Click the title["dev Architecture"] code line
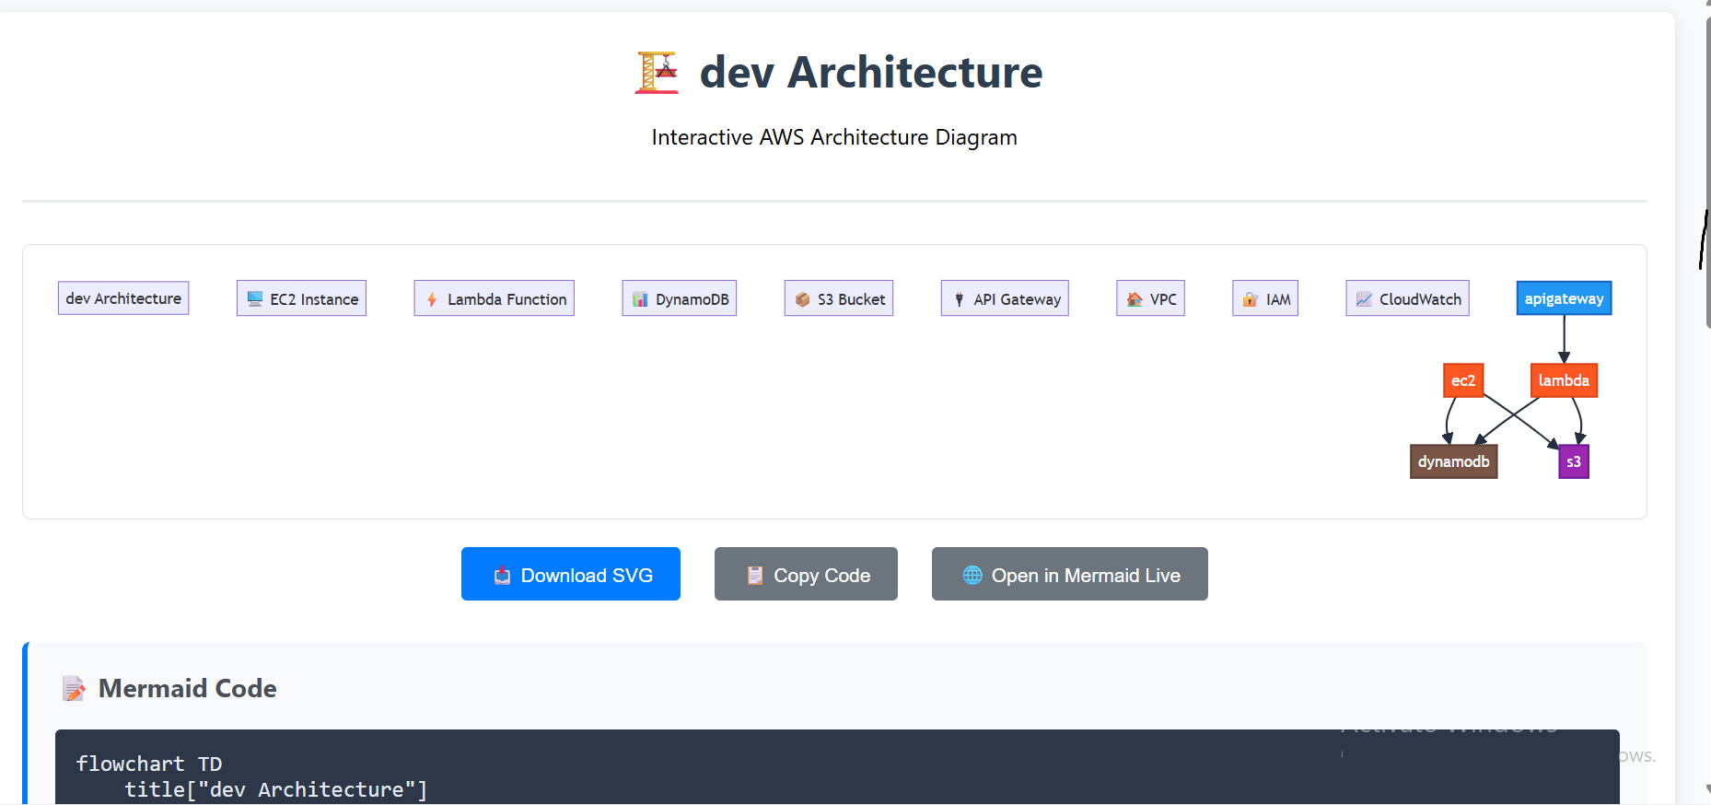Viewport: 1711px width, 805px height. click(275, 789)
